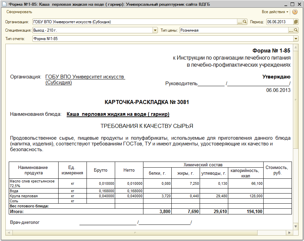Open help with the question mark icon

coord(295,12)
